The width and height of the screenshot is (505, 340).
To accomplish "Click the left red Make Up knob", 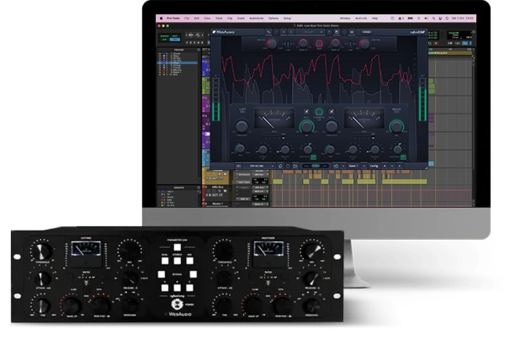I will click(x=303, y=43).
